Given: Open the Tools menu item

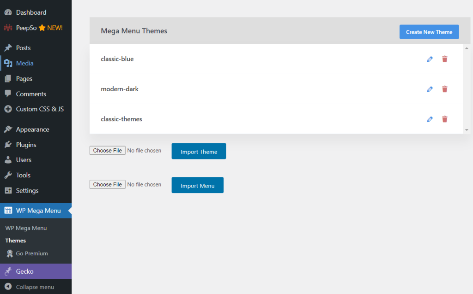Looking at the screenshot, I should 36,175.
